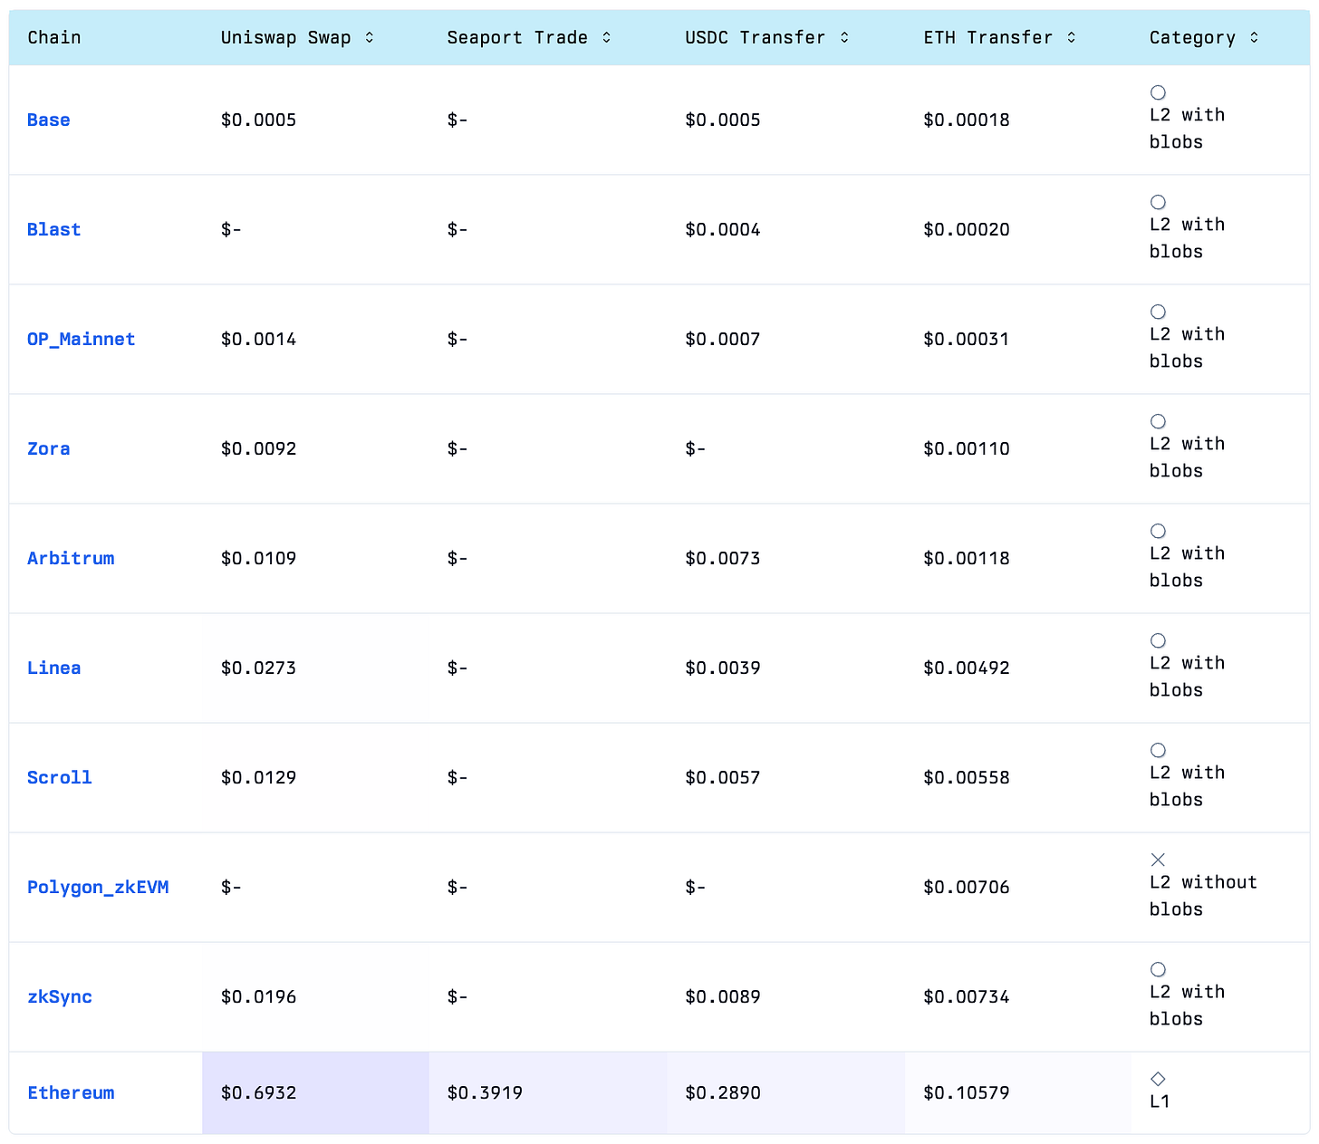Select Base's $0.00018 ETH Transfer value
This screenshot has width=1319, height=1144.
point(967,120)
